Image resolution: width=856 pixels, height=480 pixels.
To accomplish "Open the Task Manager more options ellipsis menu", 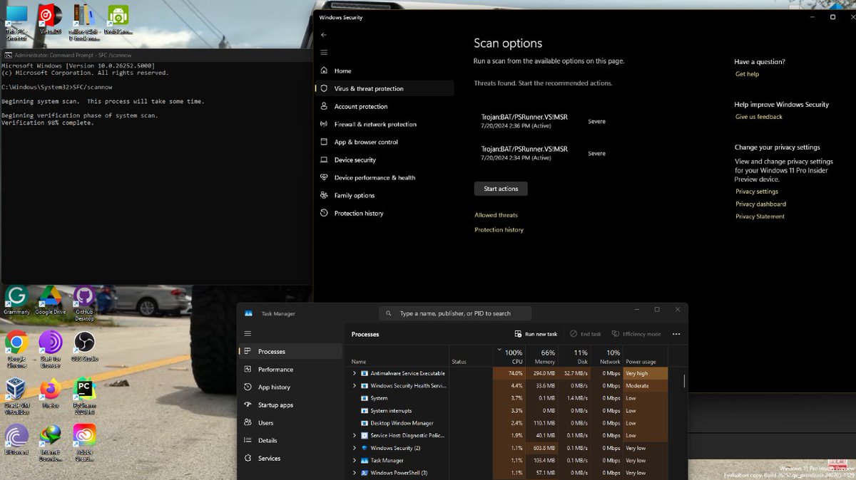I will coord(676,334).
